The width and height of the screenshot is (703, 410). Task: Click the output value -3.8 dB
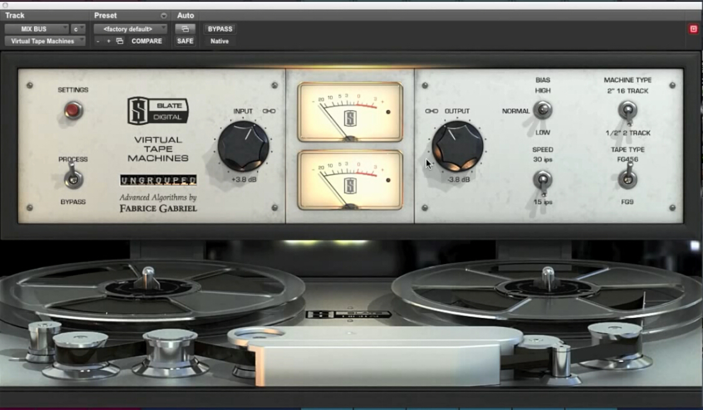(x=459, y=180)
